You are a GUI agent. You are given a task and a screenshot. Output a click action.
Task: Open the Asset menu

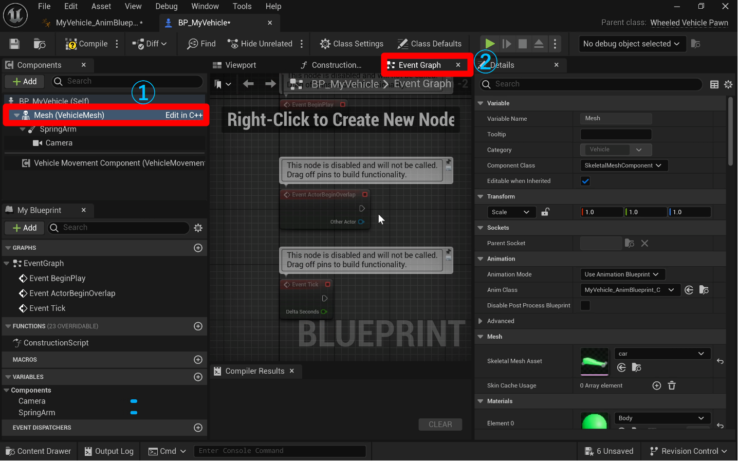pyautogui.click(x=101, y=6)
